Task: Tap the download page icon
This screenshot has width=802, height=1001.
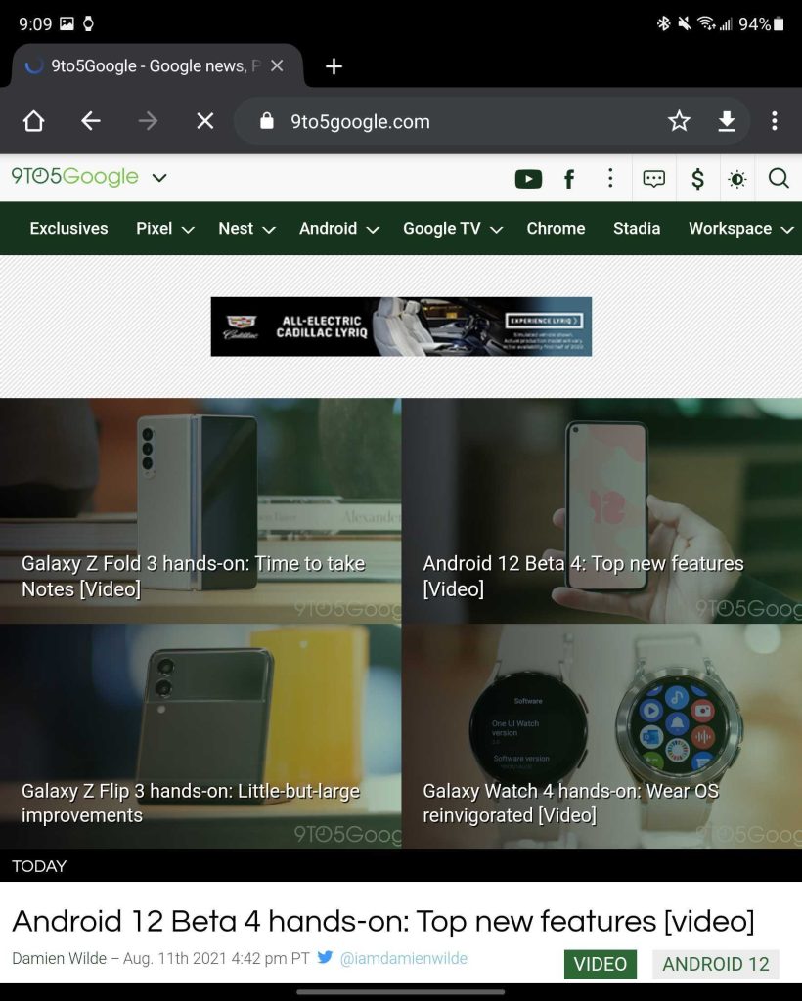Action: coord(727,121)
